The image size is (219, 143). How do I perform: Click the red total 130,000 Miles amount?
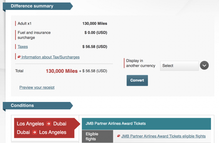pos(61,71)
